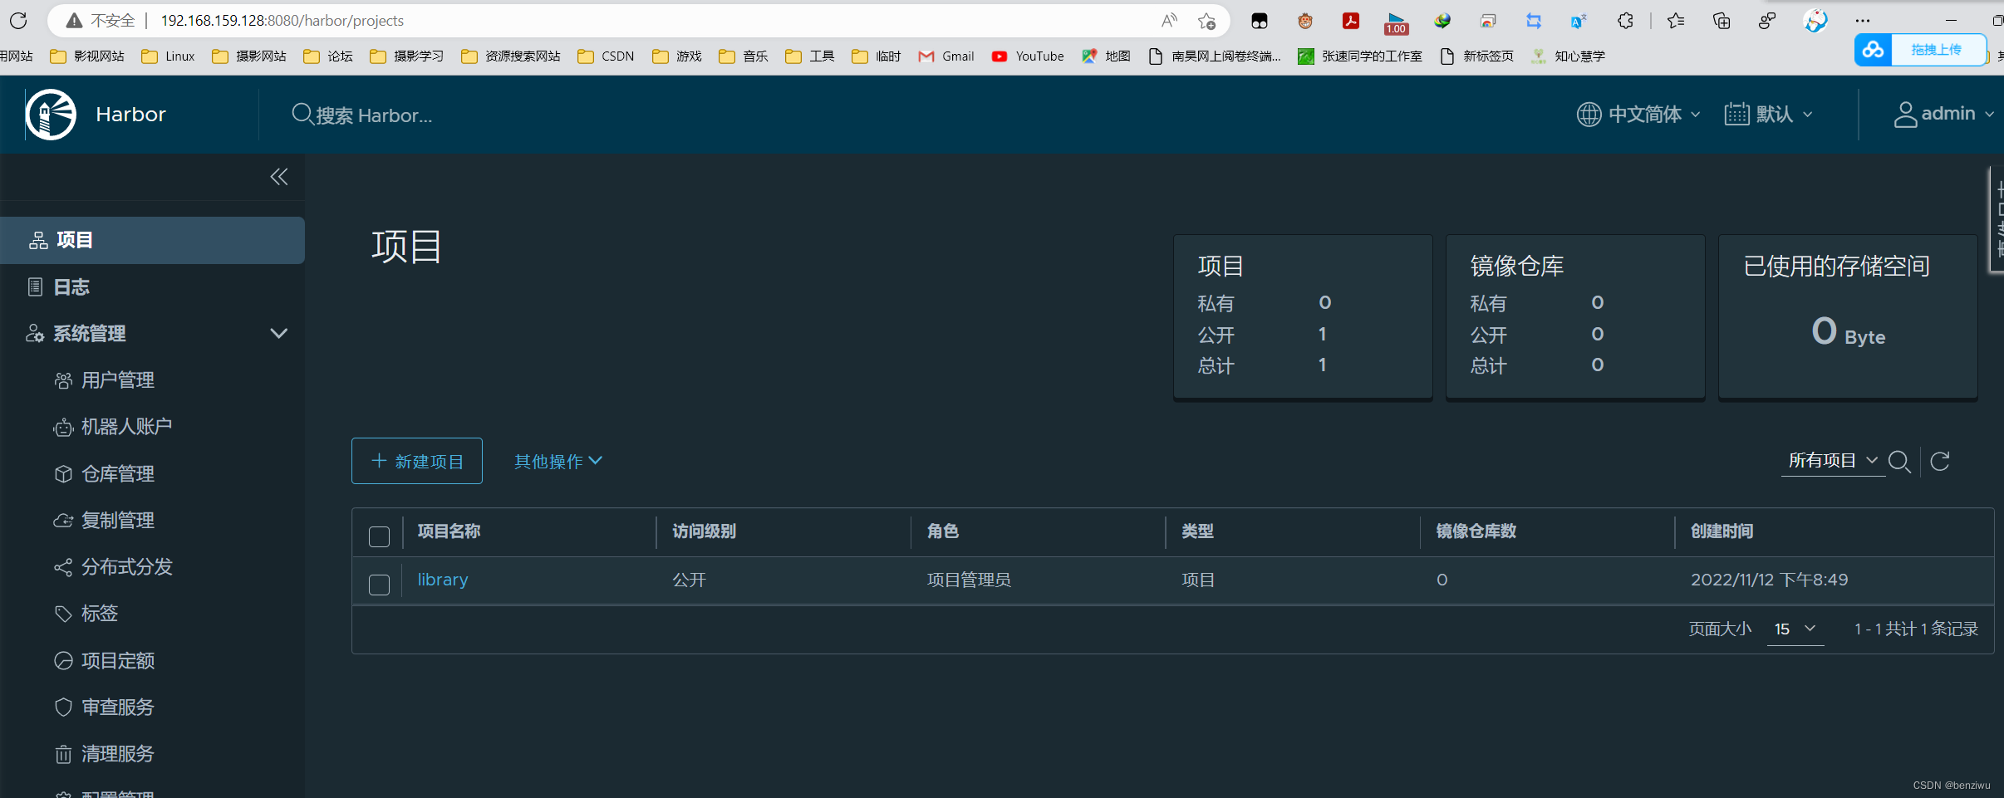Open YouTube bookmark

(x=1028, y=56)
